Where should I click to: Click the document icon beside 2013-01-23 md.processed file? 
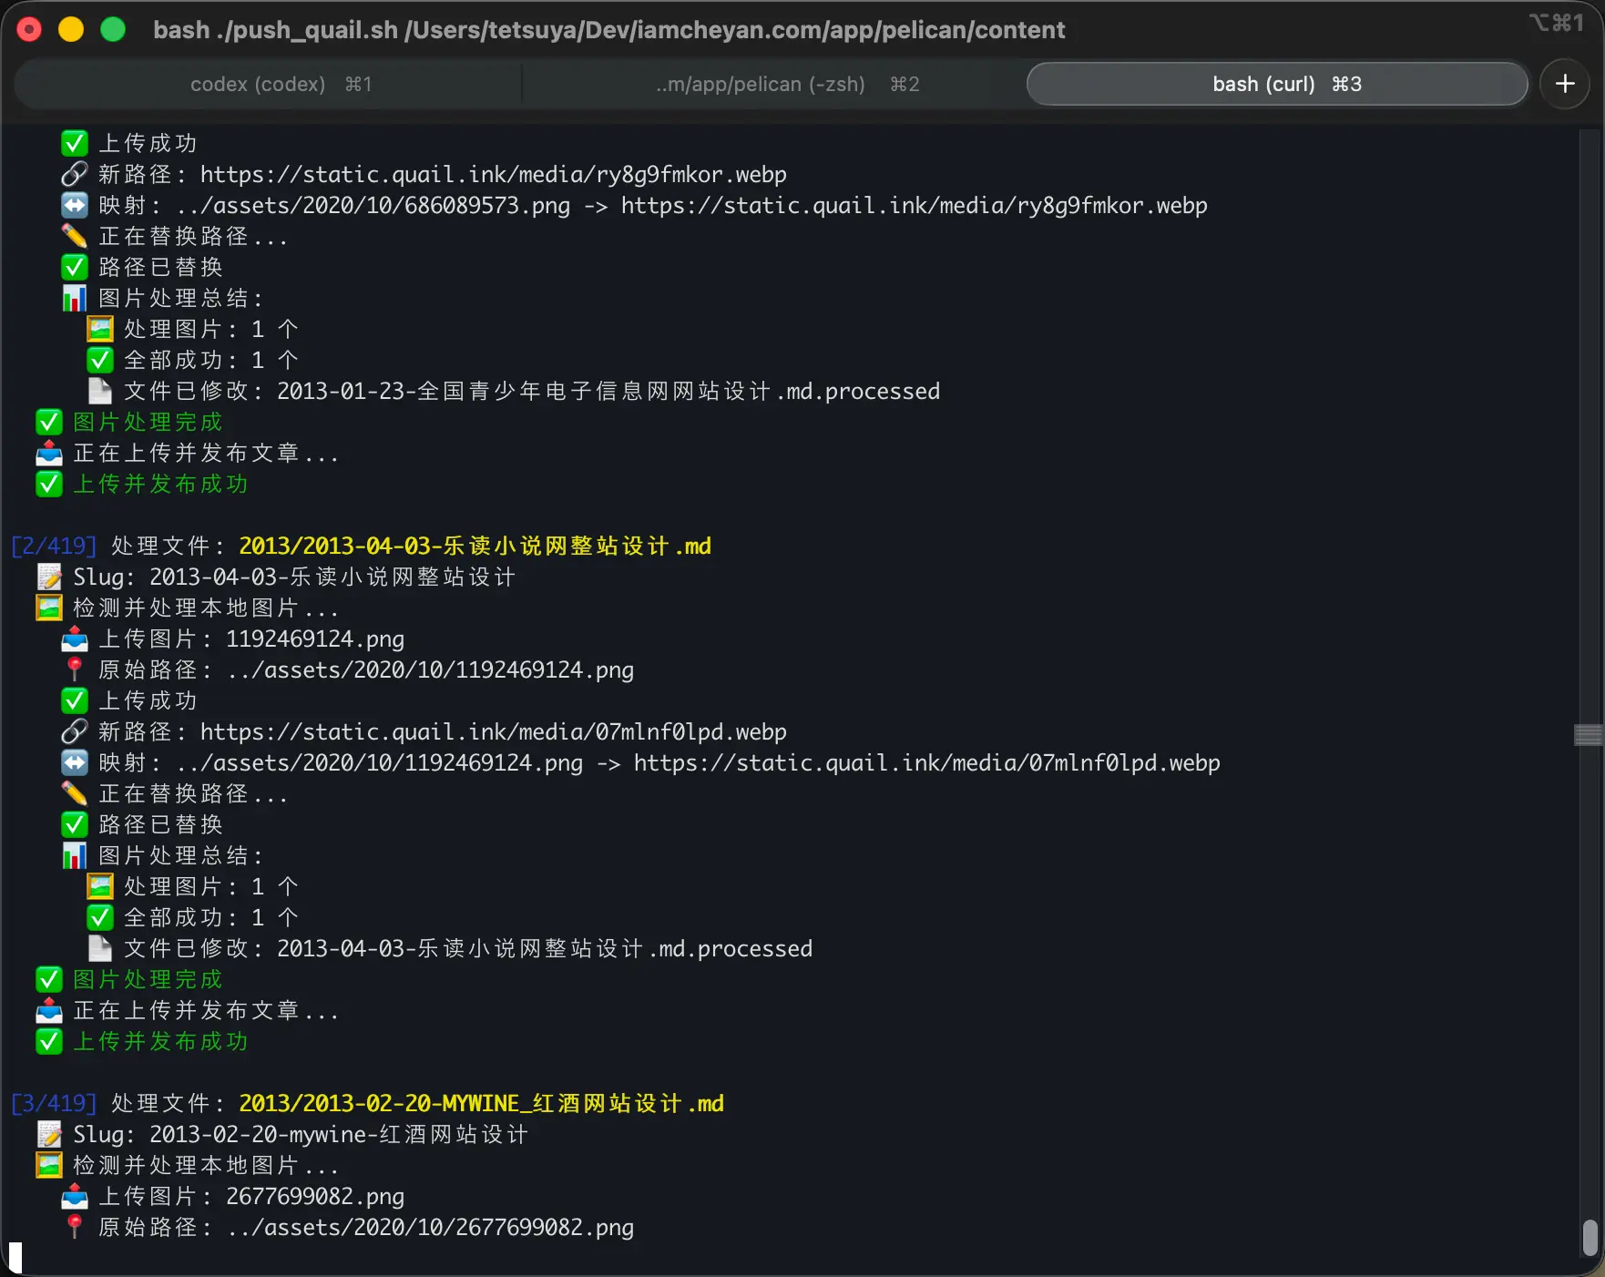coord(99,391)
